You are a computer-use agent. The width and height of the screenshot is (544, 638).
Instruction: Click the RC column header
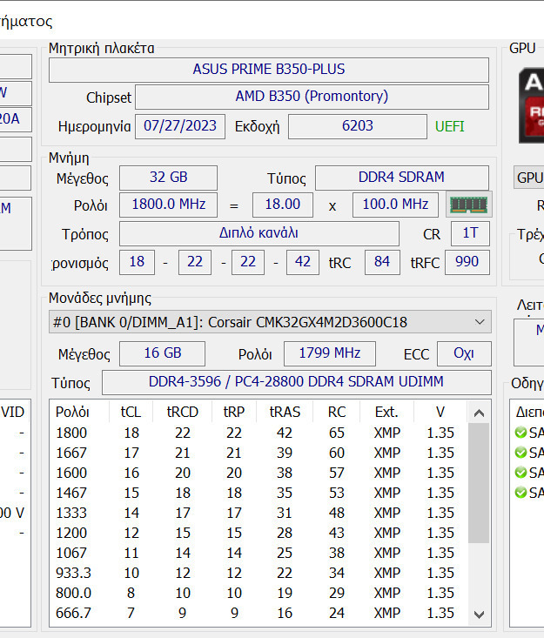click(x=337, y=413)
